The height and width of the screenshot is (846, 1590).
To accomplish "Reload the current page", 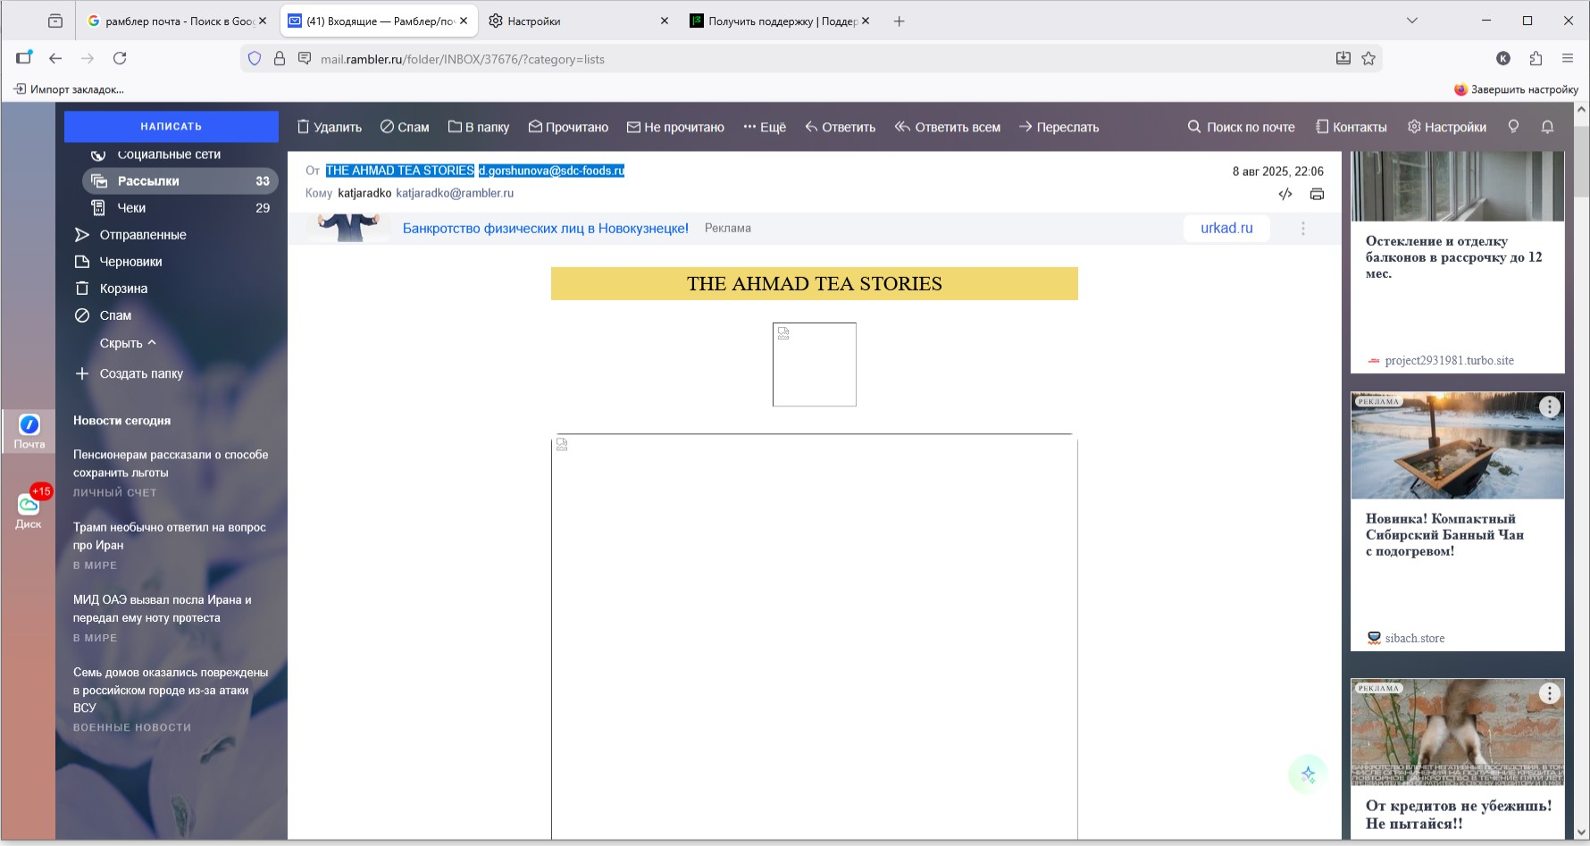I will [120, 58].
